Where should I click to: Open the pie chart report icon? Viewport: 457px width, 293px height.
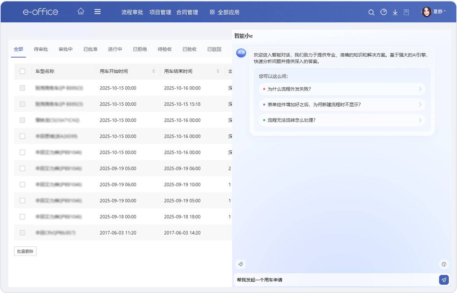tap(384, 12)
